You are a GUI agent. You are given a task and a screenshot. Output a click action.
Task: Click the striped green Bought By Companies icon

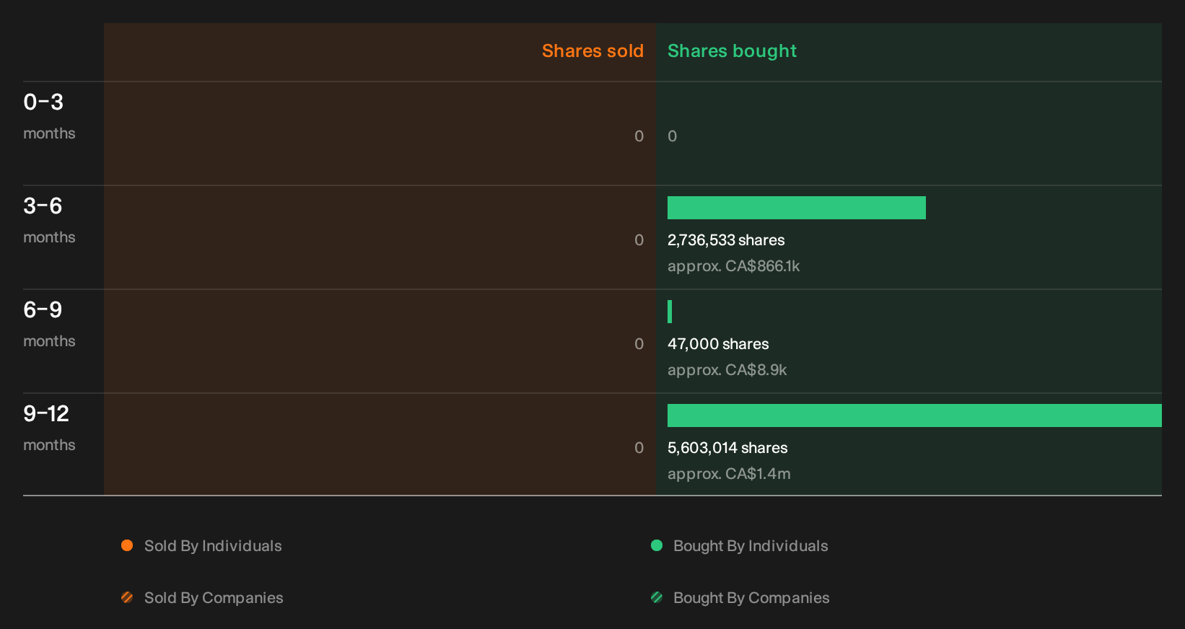[x=657, y=597]
